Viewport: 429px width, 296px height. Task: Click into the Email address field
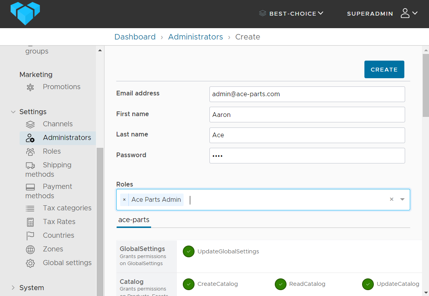[x=307, y=94]
